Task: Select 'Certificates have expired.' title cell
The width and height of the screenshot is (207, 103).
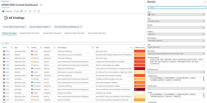Action: click(104, 93)
